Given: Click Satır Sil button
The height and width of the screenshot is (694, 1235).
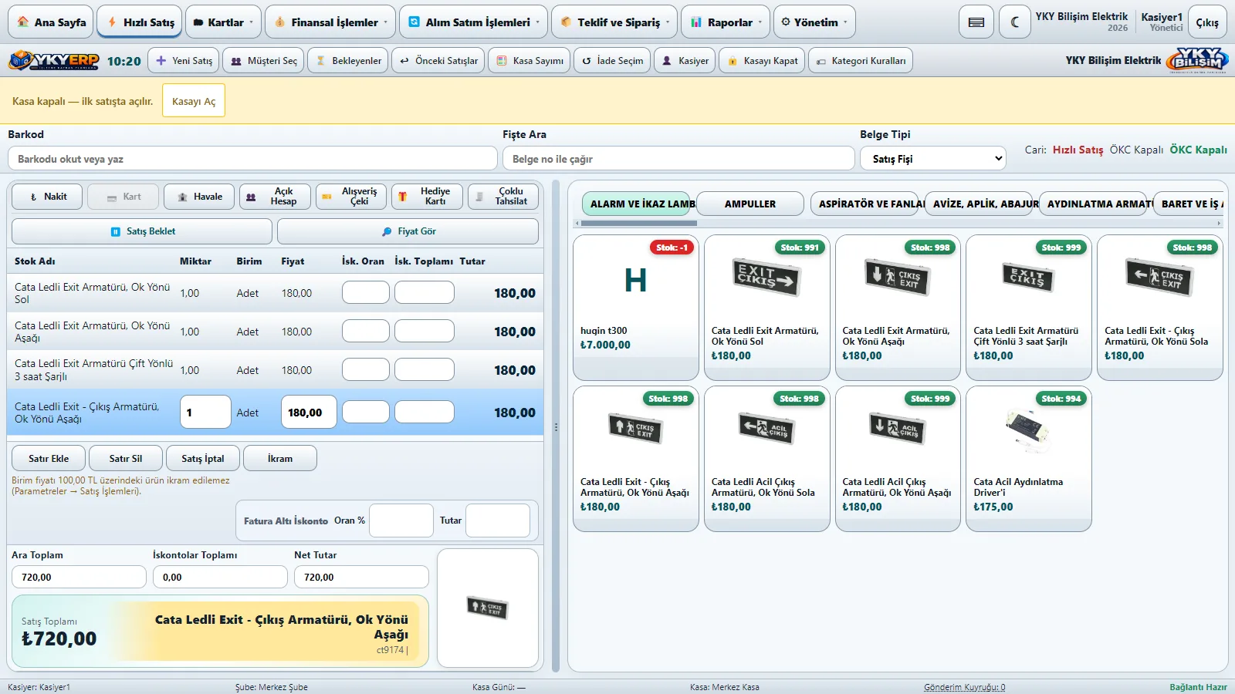Looking at the screenshot, I should [x=126, y=458].
